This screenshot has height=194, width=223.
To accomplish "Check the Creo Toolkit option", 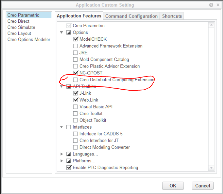I will pyautogui.click(x=75, y=113).
